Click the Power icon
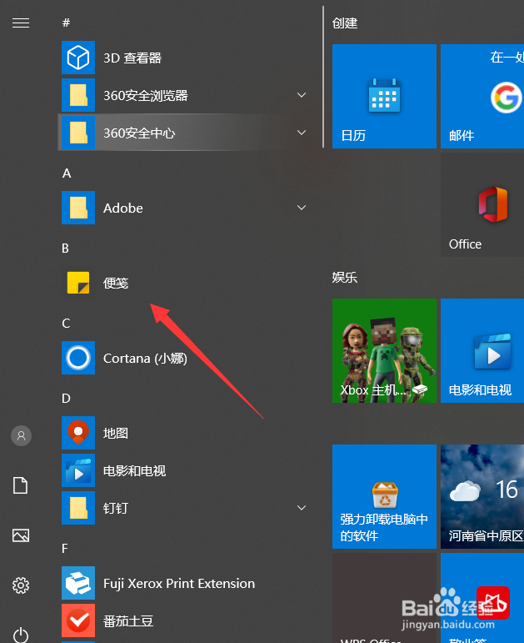The height and width of the screenshot is (643, 524). coord(21,635)
